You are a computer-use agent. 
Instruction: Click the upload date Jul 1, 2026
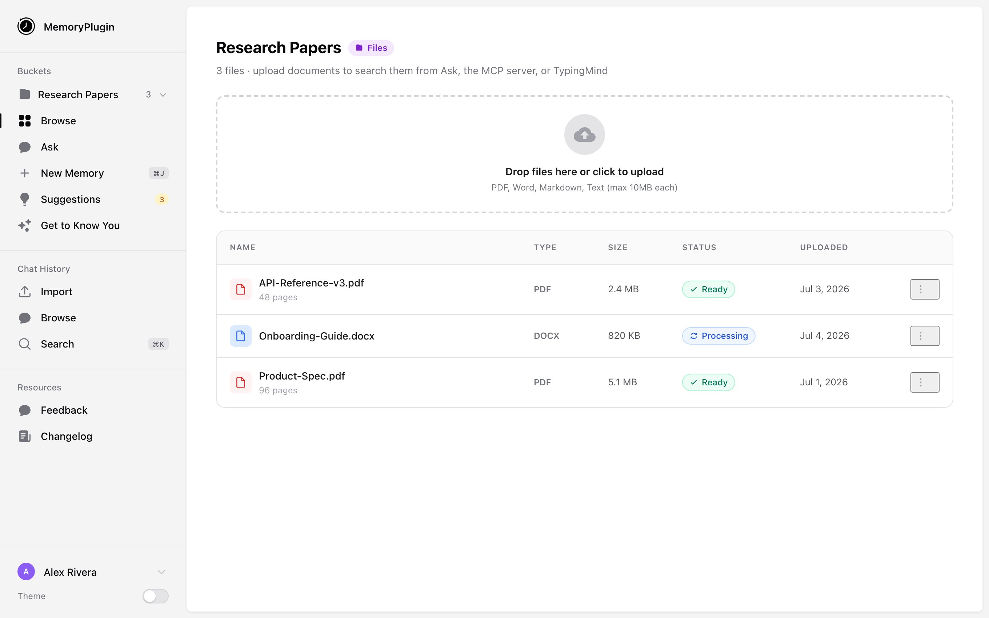click(824, 382)
